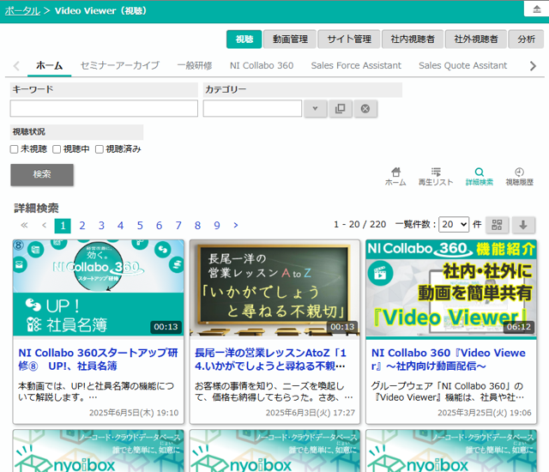Open 長尾一洋の営業レッスンAtoZ title link
The image size is (549, 472).
click(x=270, y=360)
